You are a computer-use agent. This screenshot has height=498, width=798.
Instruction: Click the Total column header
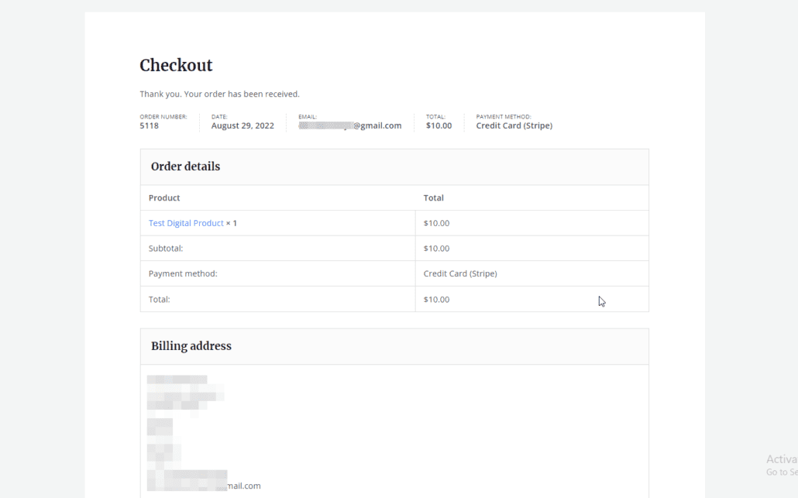(x=434, y=197)
